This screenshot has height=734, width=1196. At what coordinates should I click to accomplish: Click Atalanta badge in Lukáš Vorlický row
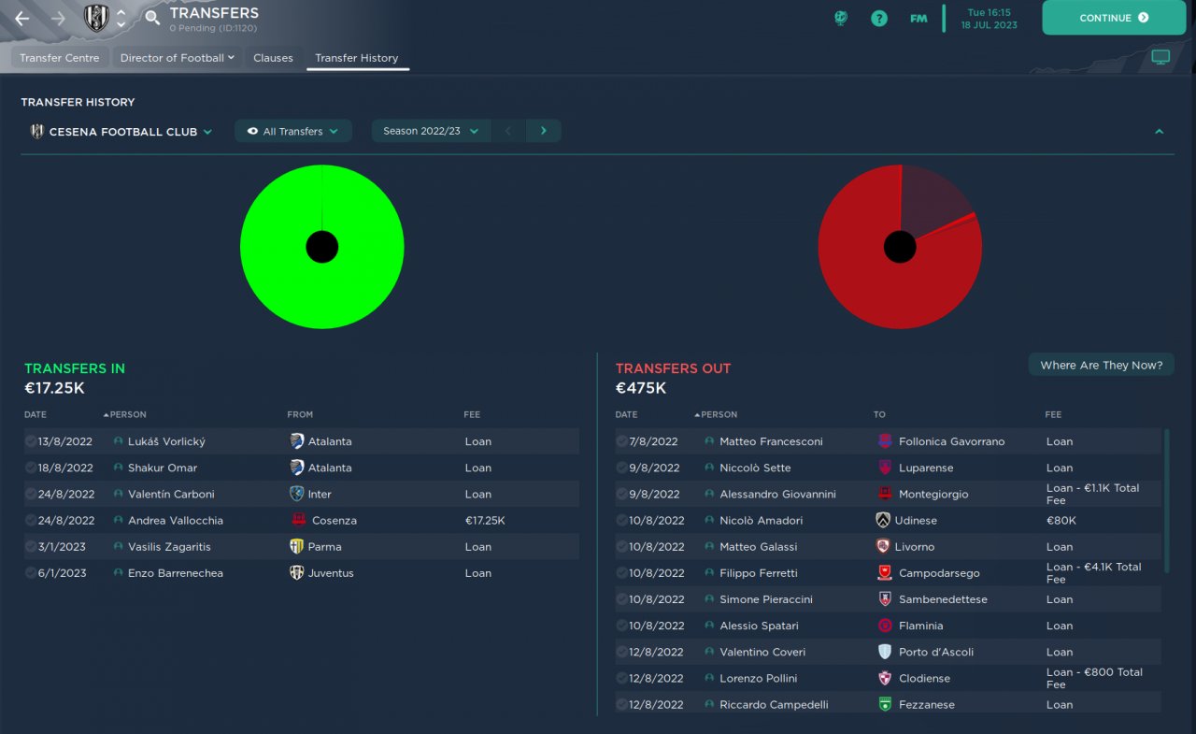point(297,441)
